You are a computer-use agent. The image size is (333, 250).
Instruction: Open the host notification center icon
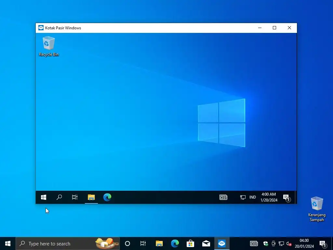(x=323, y=244)
